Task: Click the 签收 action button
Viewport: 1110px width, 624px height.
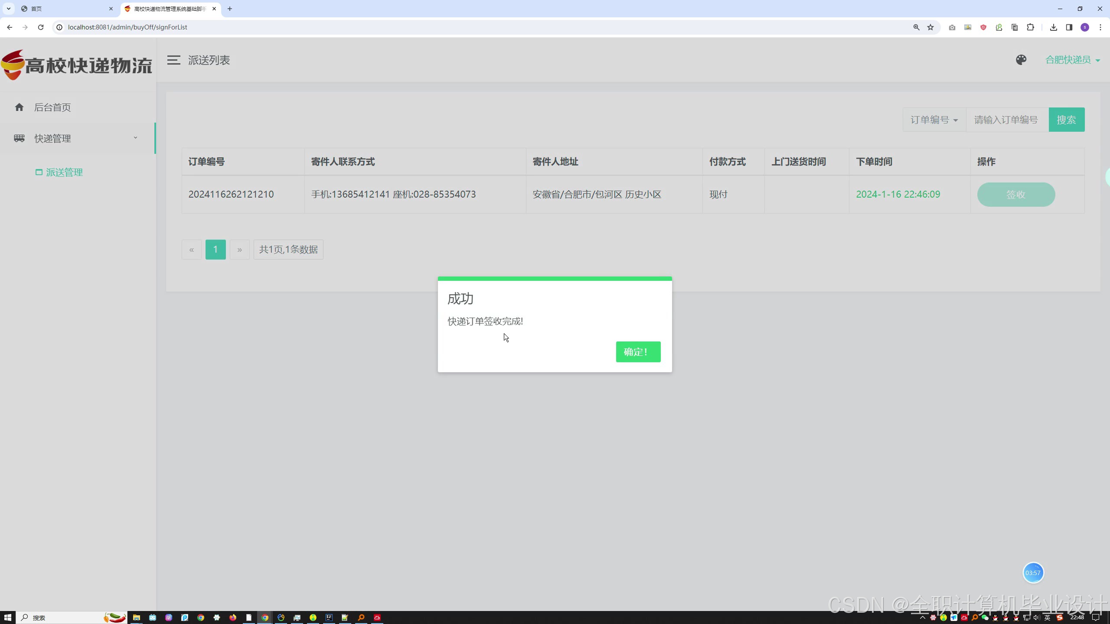Action: pyautogui.click(x=1015, y=195)
